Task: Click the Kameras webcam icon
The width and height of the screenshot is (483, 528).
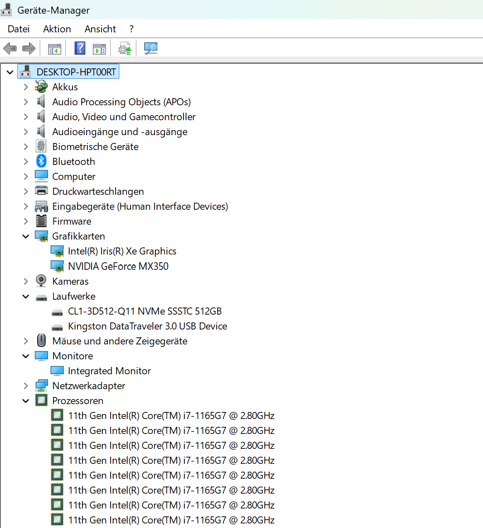Action: (x=41, y=281)
